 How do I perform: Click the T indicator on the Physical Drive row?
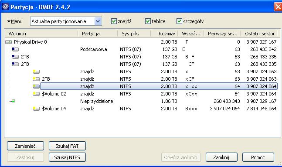click(x=187, y=42)
